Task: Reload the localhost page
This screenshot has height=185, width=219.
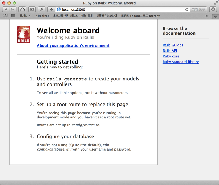Action: click(x=186, y=9)
